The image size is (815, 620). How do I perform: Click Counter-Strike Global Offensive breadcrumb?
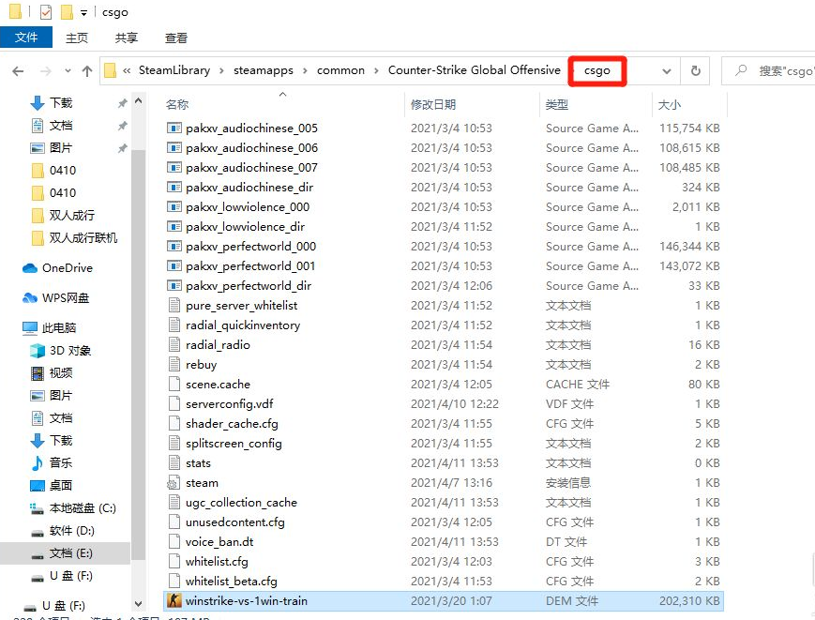[474, 70]
